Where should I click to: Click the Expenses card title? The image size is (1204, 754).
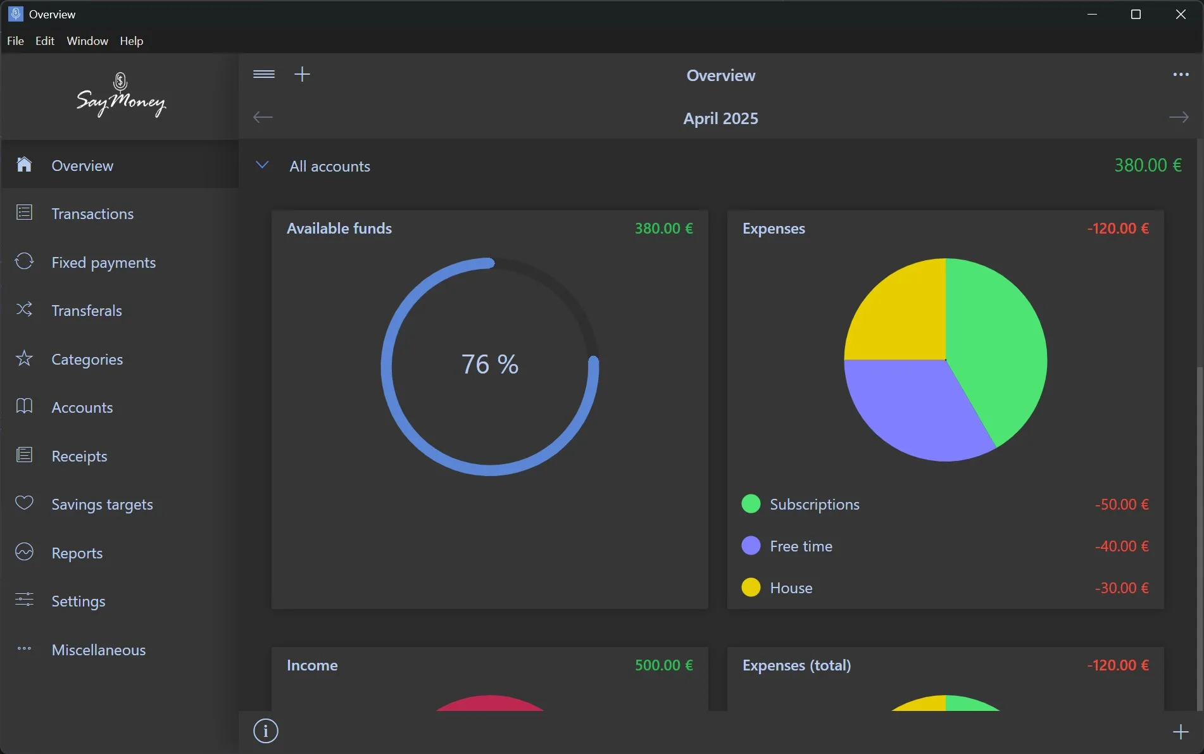point(774,229)
